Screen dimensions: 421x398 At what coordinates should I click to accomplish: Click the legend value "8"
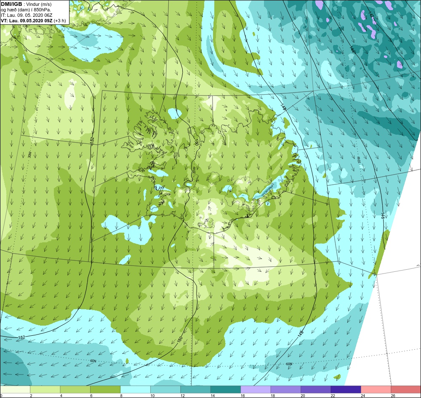[x=121, y=395]
